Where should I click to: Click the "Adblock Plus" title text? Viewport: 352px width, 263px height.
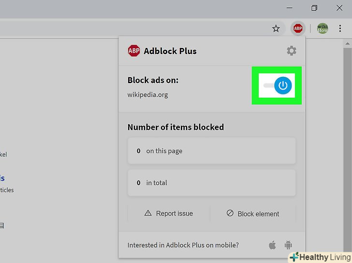pos(170,51)
